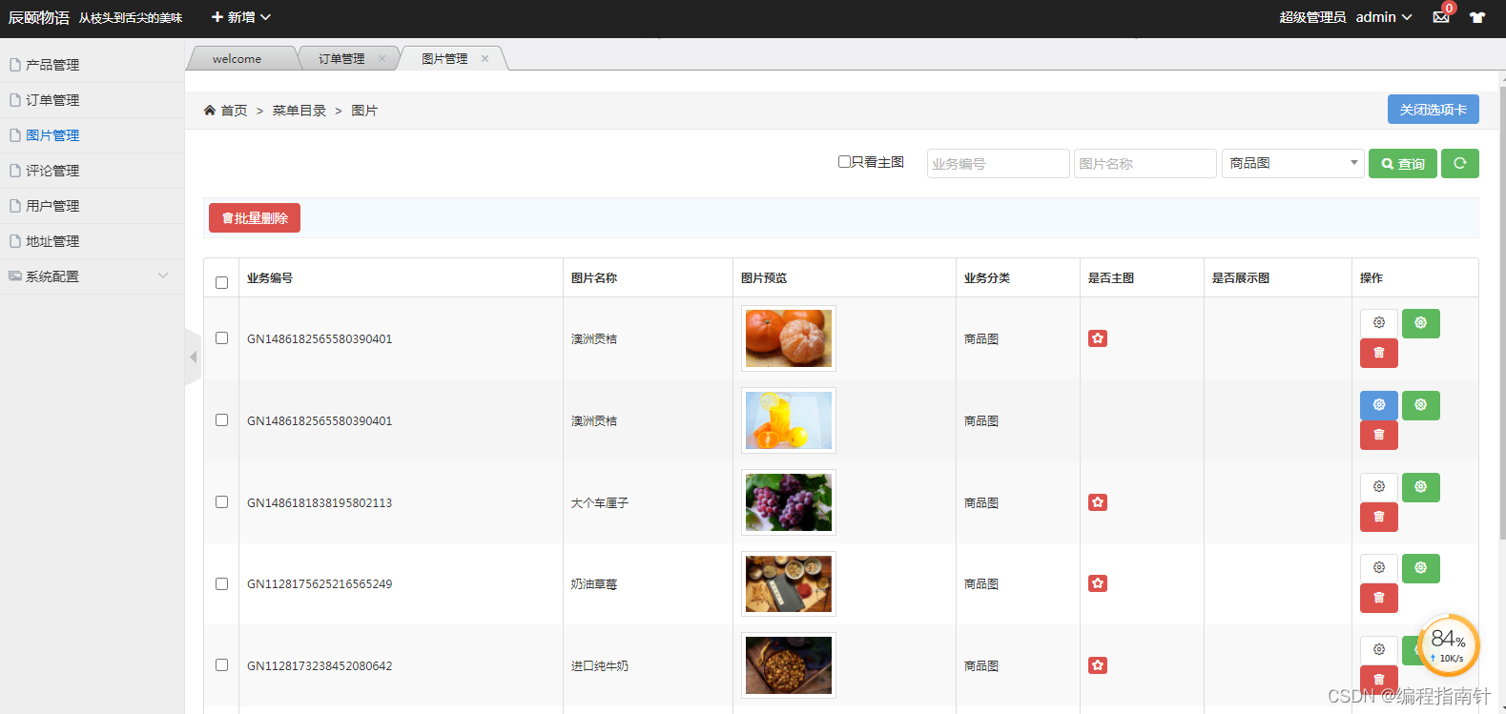Open 图片管理 in the sidebar
Image resolution: width=1506 pixels, height=714 pixels.
click(x=92, y=135)
